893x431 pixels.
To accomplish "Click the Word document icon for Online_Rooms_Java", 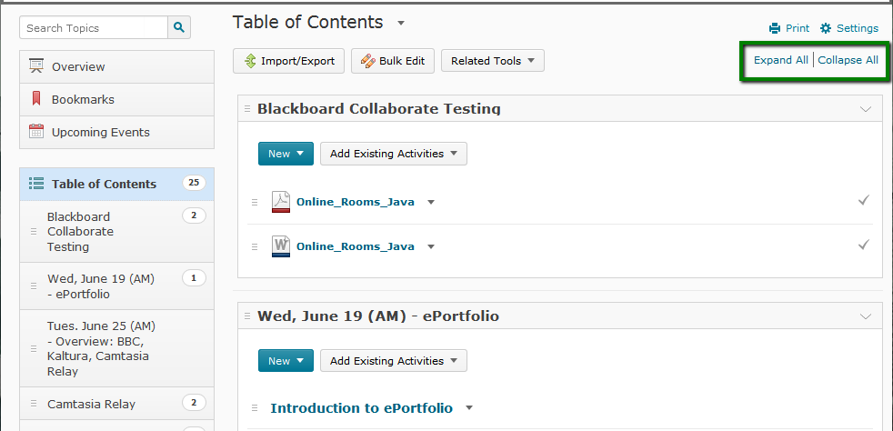I will pos(281,246).
